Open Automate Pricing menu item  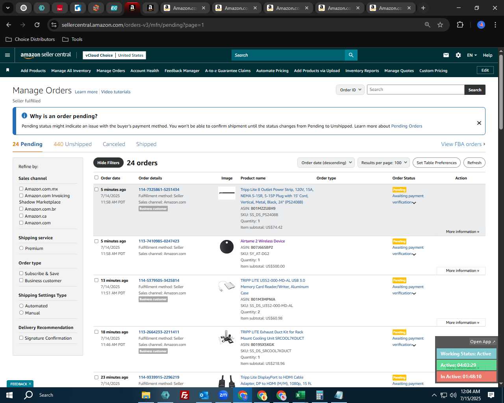coord(272,71)
